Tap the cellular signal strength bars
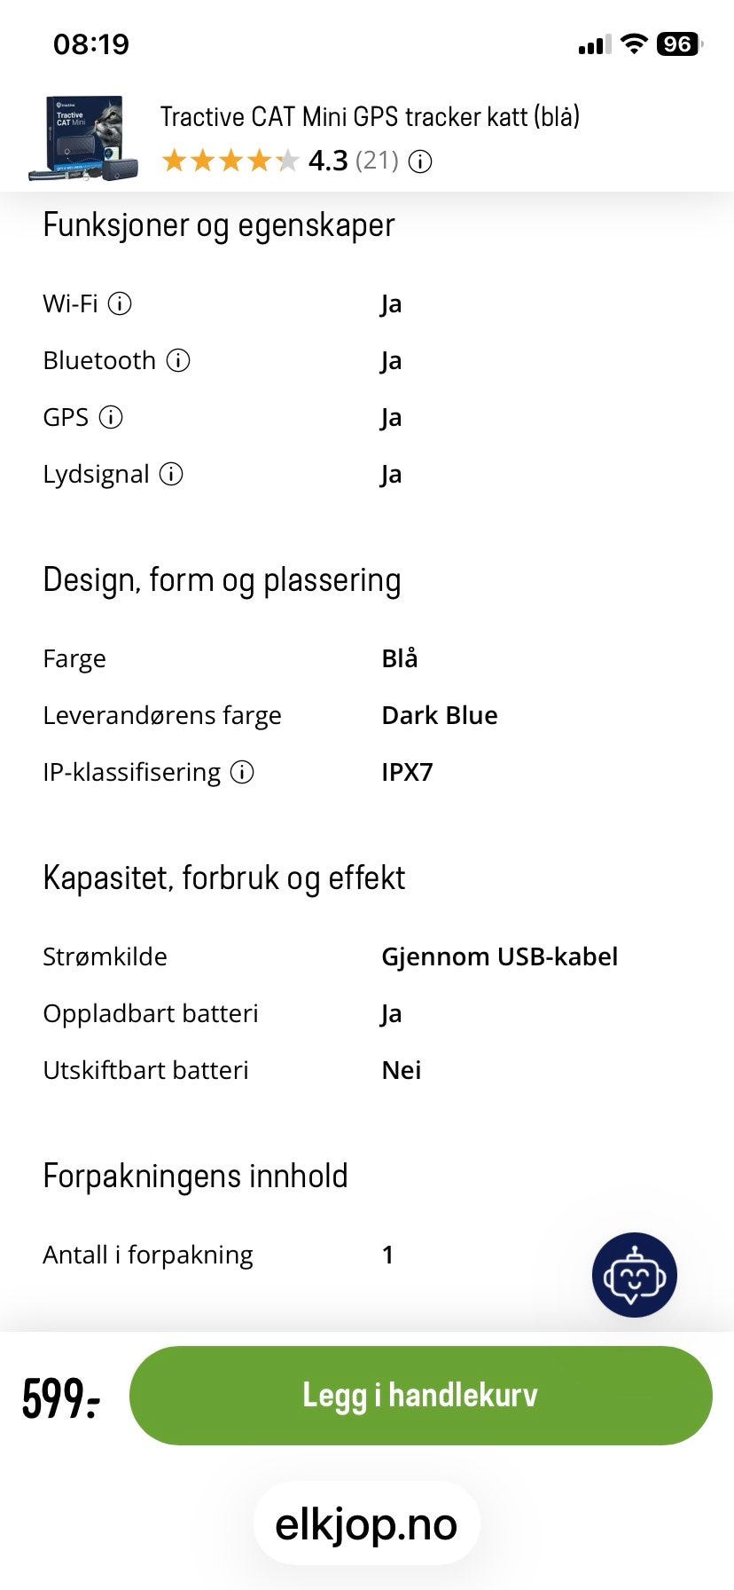Screen dimensions: 734x1590 tap(593, 44)
